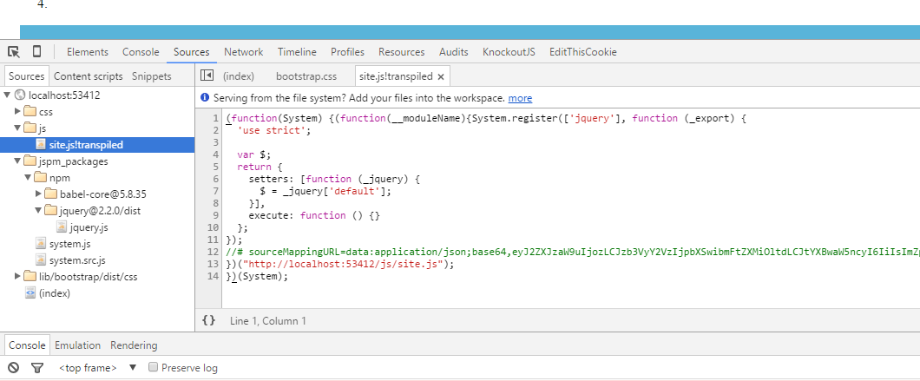
Task: Open the Timeline panel tab
Action: coord(297,52)
